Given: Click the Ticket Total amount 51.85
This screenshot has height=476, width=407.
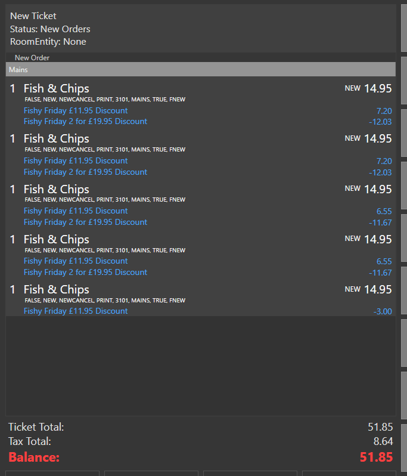Looking at the screenshot, I should (380, 427).
